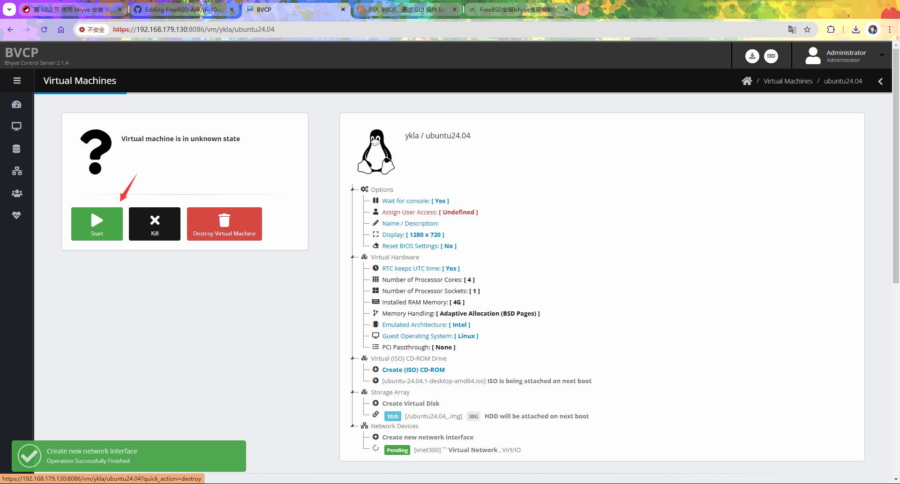Viewport: 900px width, 484px height.
Task: Open the heartbeat health icon in sidebar
Action: [x=17, y=215]
